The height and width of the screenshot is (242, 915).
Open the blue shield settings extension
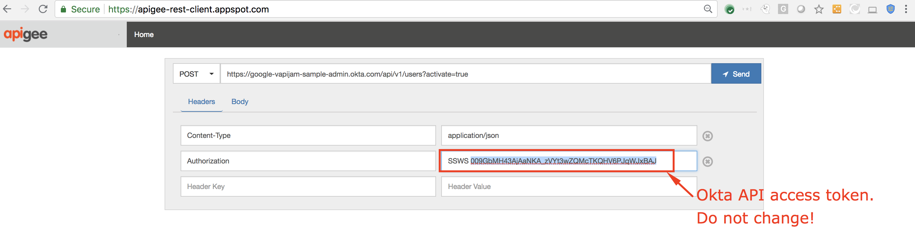[x=890, y=9]
